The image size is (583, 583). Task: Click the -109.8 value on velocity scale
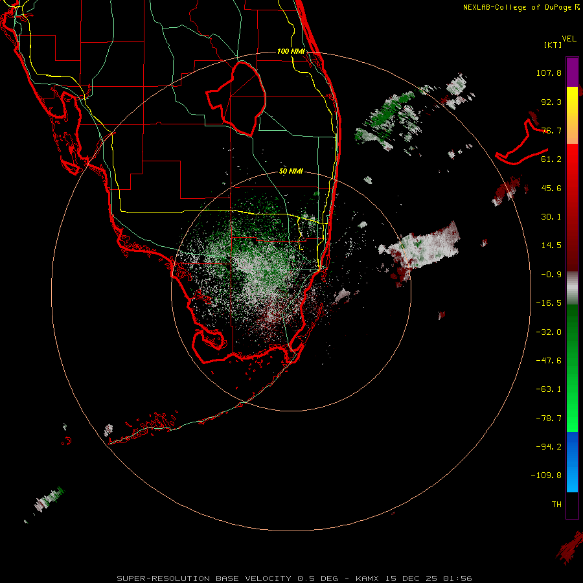click(546, 475)
